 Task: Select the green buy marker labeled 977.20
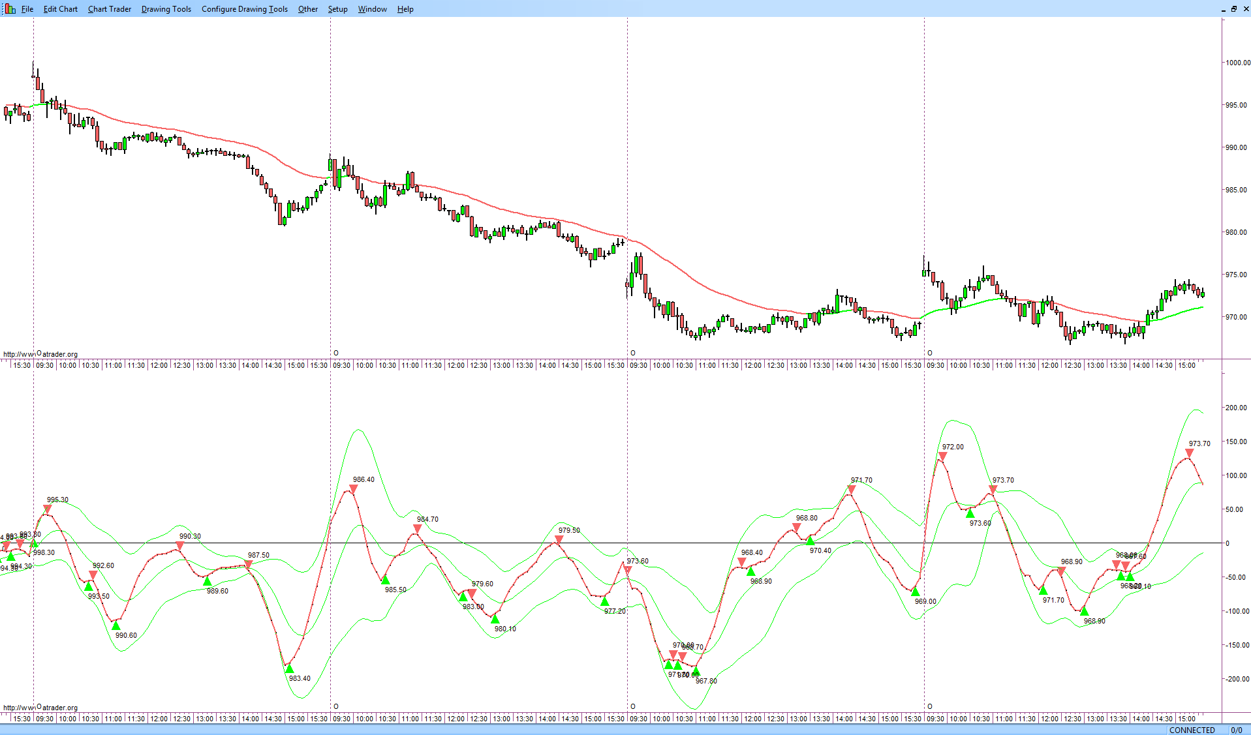[x=605, y=602]
